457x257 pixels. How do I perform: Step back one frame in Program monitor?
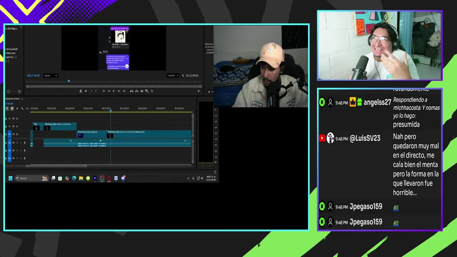pos(109,91)
